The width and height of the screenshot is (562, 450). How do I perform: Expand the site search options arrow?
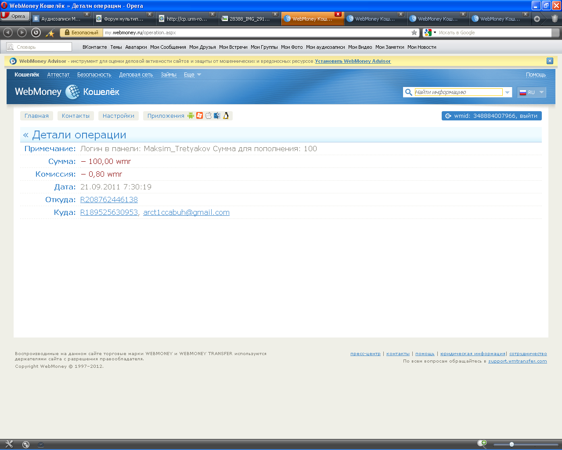(508, 92)
